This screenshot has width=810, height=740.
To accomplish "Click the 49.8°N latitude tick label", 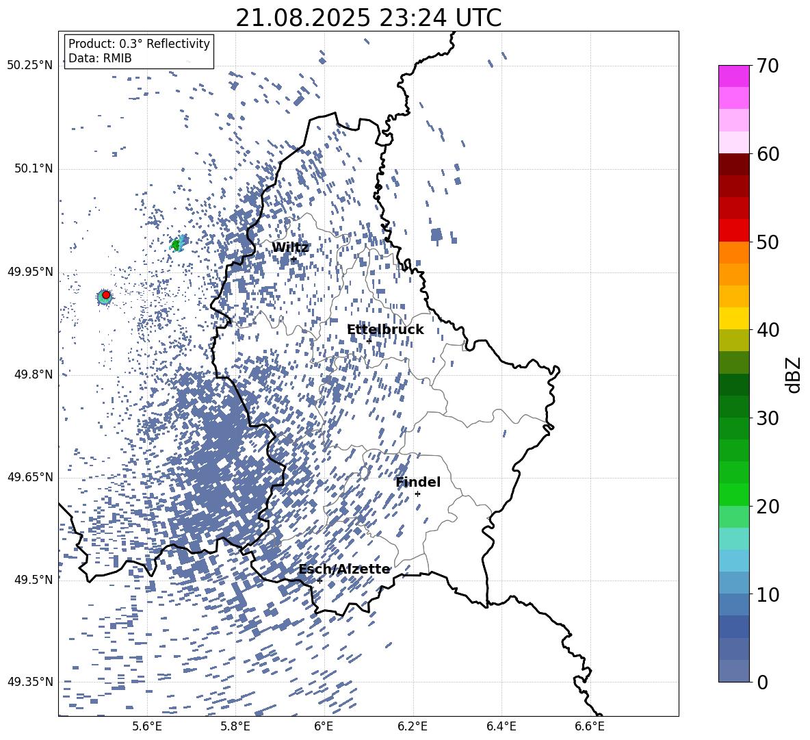I will [34, 374].
